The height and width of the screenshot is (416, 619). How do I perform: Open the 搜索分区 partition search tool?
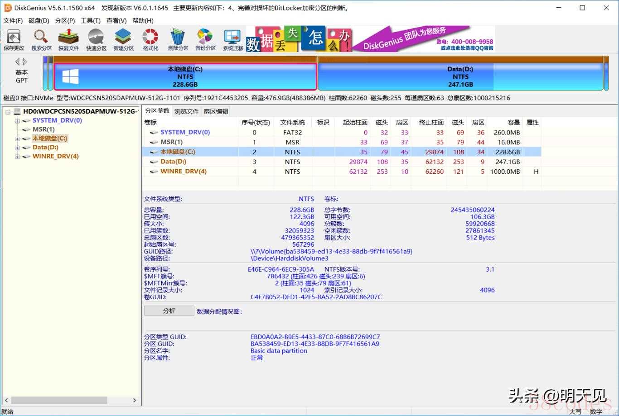pos(41,40)
